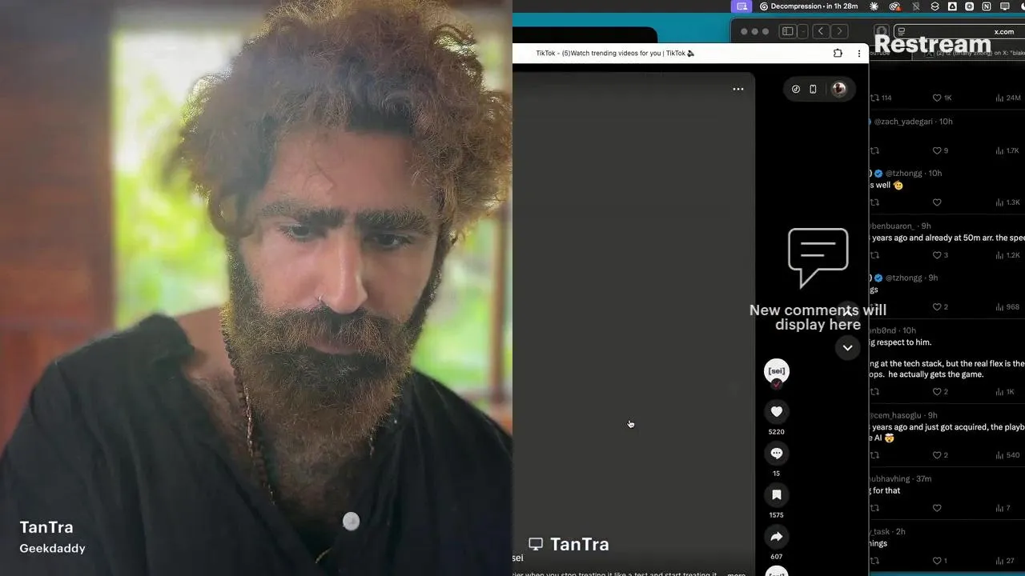1025x576 pixels.
Task: Open the stacked-layers menu bar icon
Action: click(x=935, y=6)
